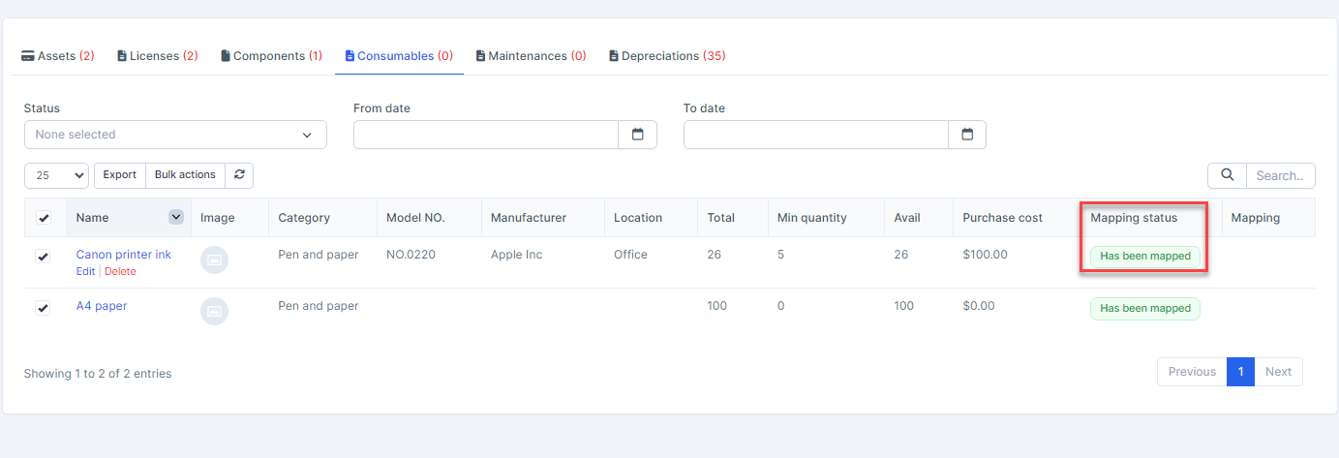Screen dimensions: 1339x458
Task: Switch to the Assets tab
Action: click(x=58, y=56)
